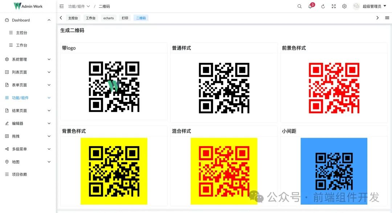
Task: Click the refresh page icon
Action: point(323,6)
